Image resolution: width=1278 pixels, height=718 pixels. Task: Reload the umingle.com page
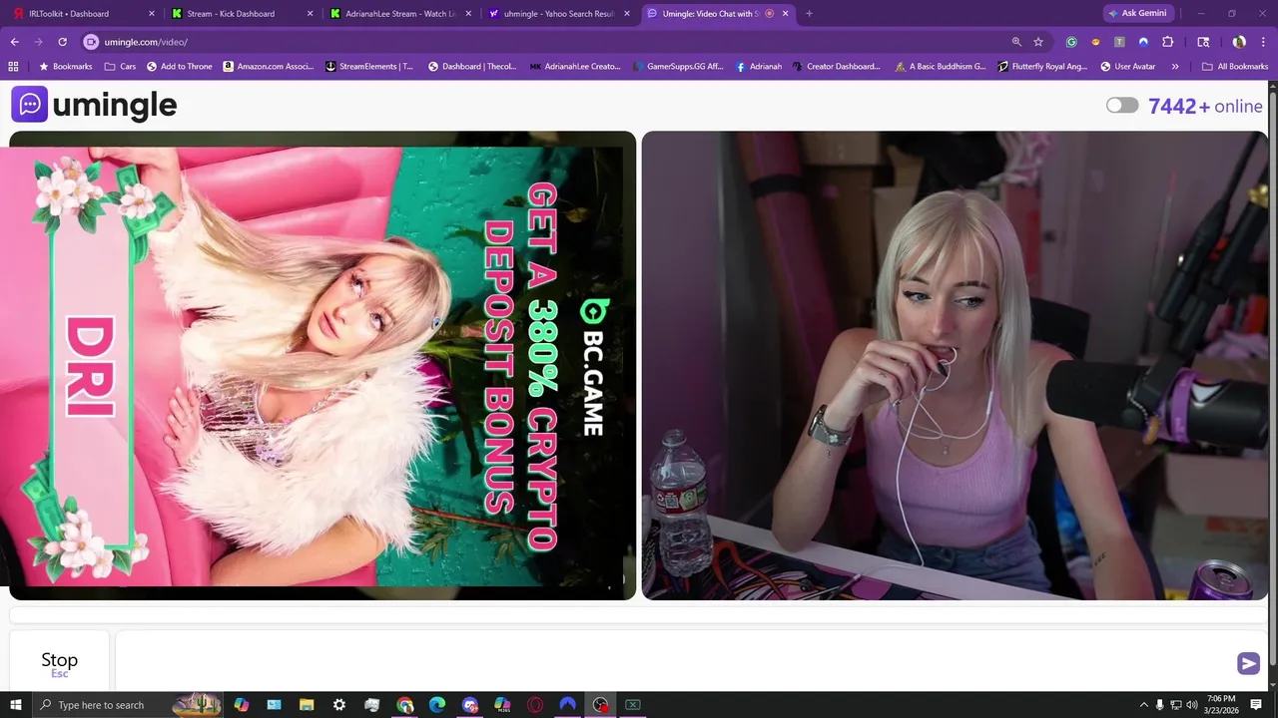62,42
